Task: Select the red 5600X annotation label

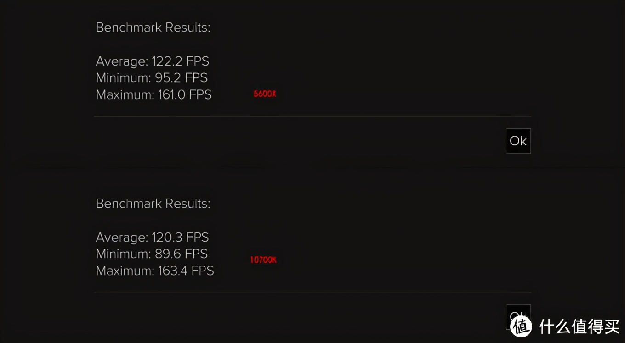Action: pos(265,94)
